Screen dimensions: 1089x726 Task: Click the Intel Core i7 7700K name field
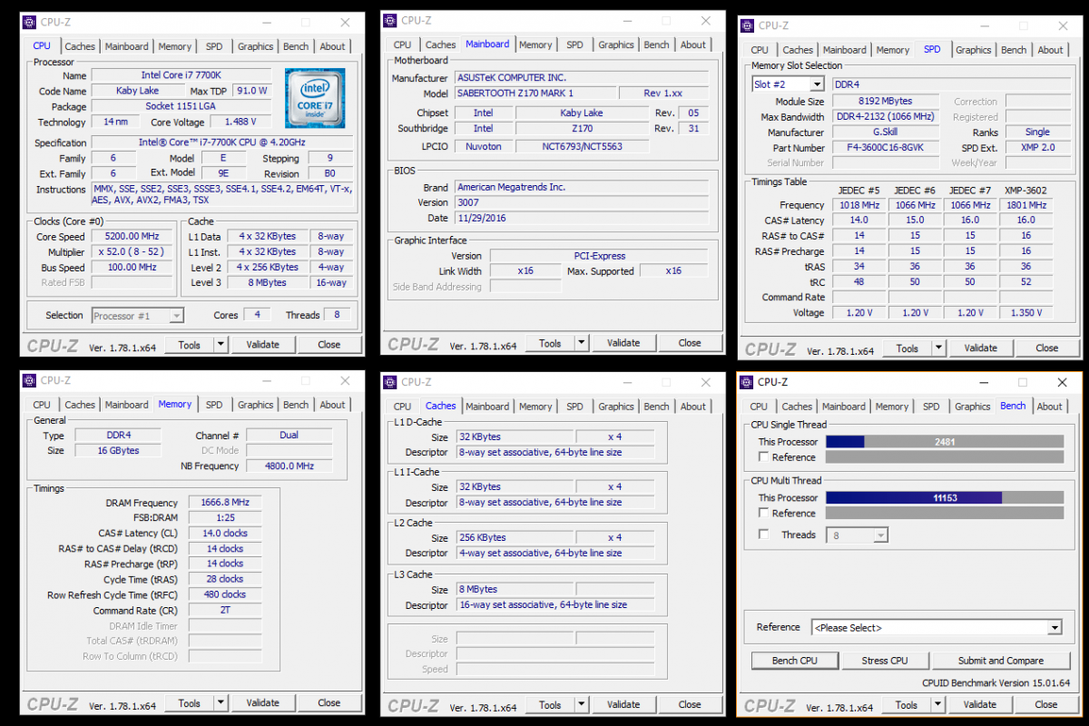pos(181,75)
